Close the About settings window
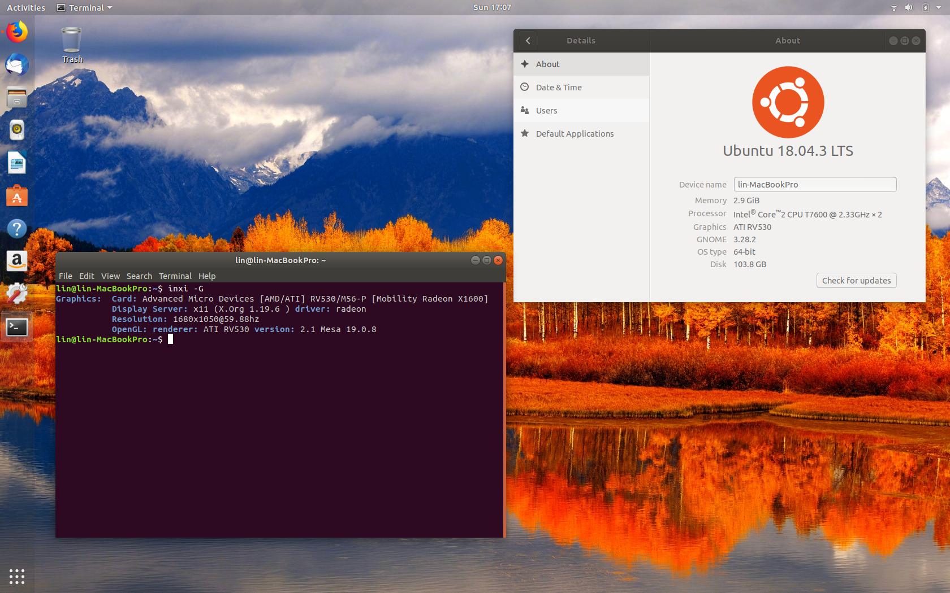Viewport: 950px width, 593px height. (916, 41)
